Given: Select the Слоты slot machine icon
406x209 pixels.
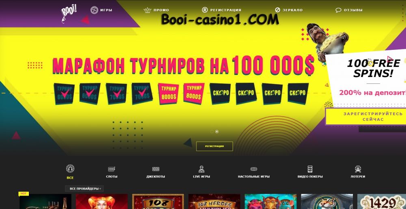Looking at the screenshot, I should tap(112, 169).
